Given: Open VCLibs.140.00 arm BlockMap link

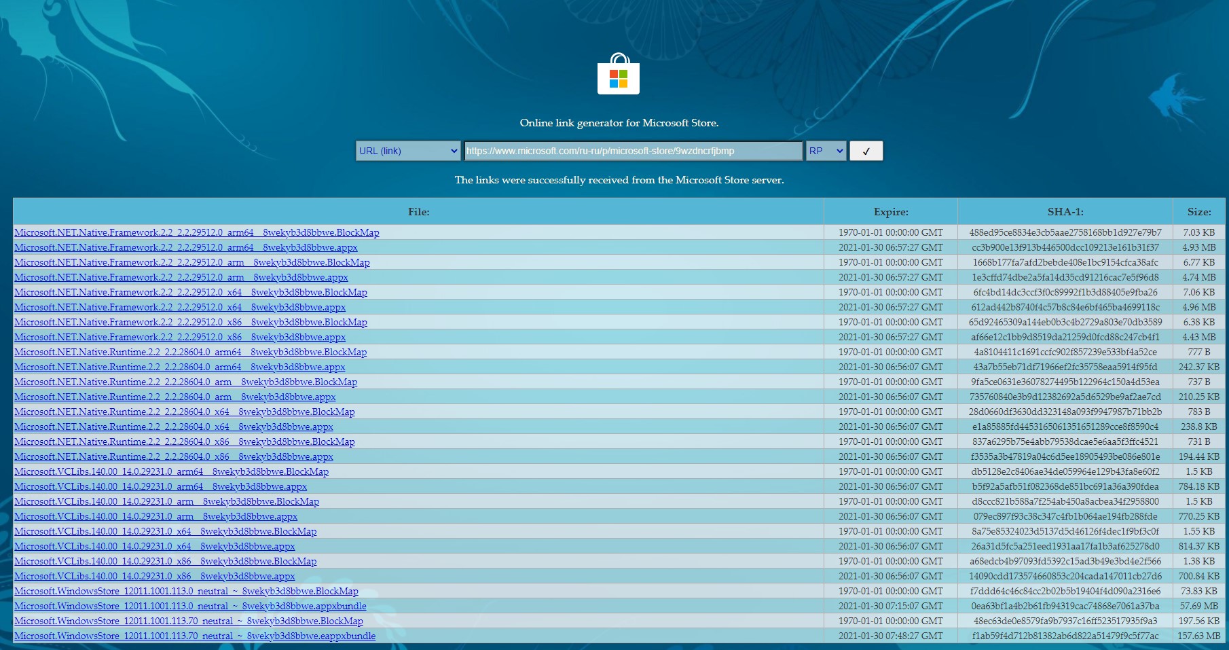Looking at the screenshot, I should pyautogui.click(x=167, y=501).
